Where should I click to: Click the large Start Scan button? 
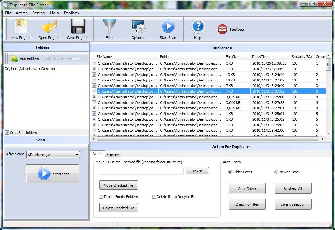pos(53,174)
